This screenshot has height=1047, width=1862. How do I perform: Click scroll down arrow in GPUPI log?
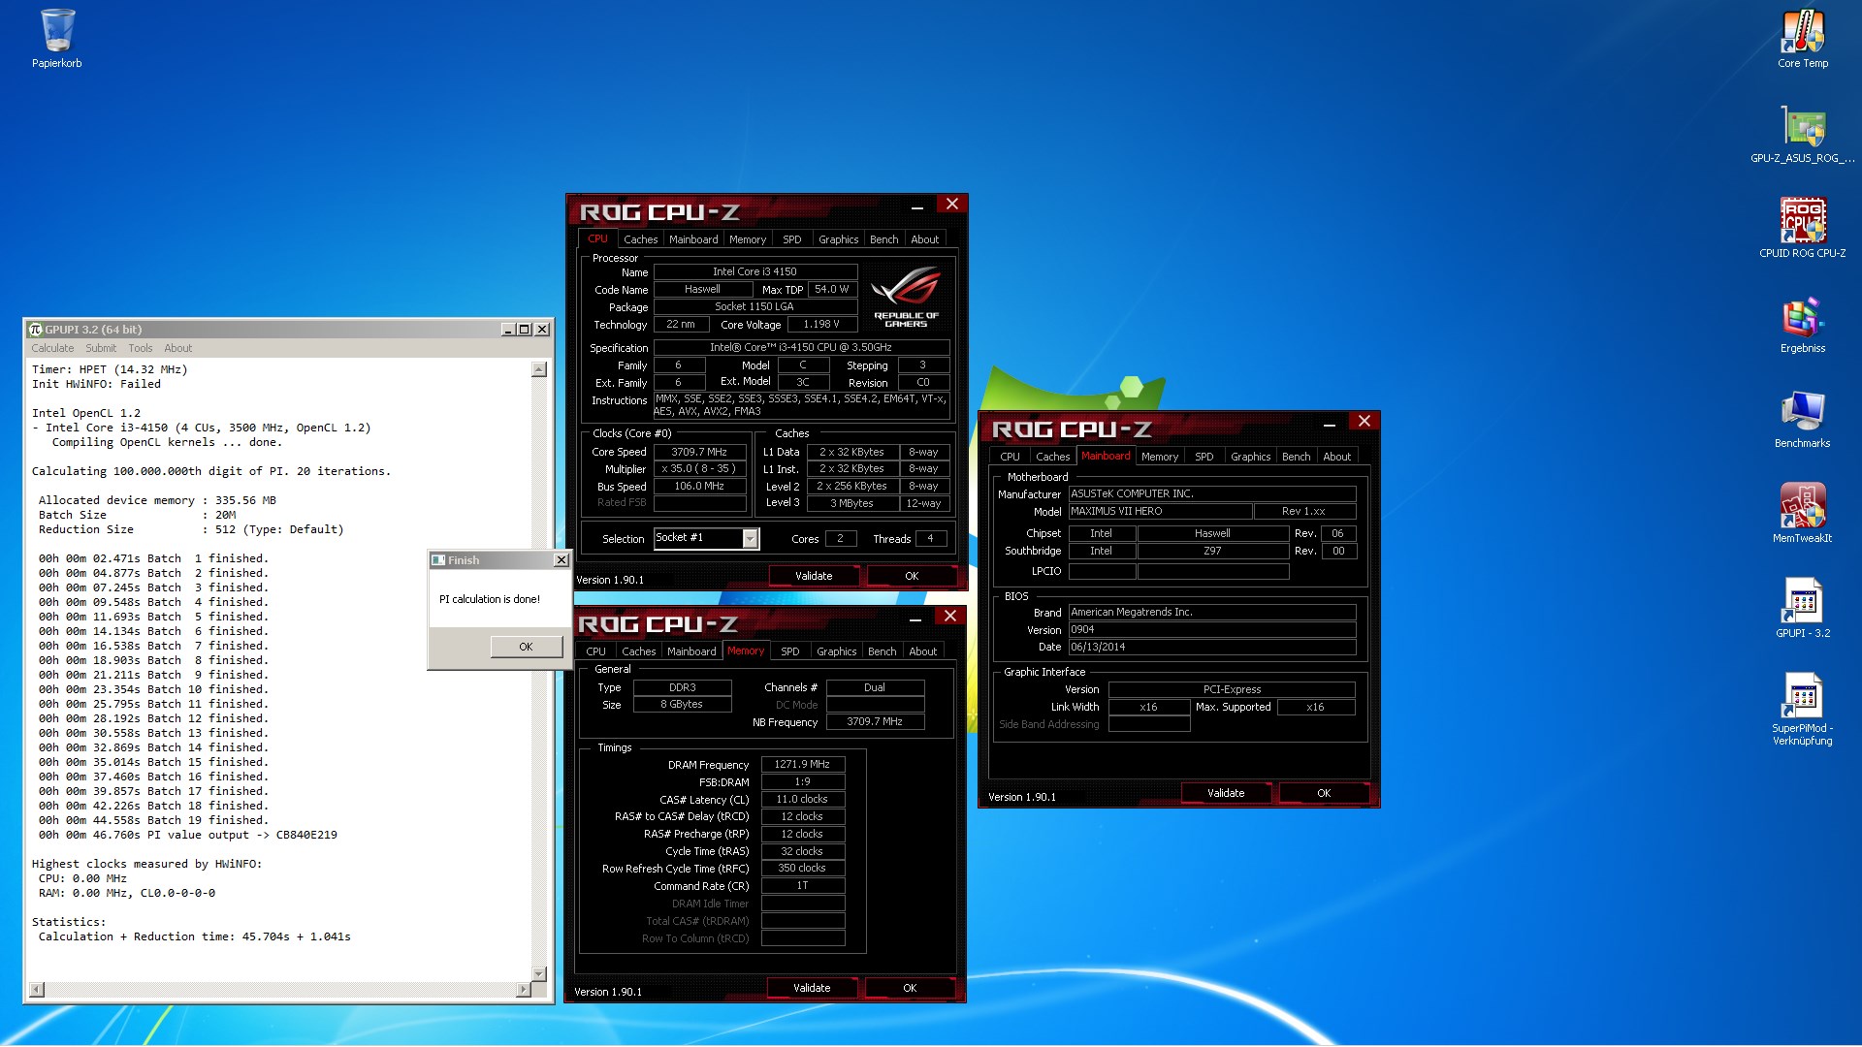(x=539, y=973)
